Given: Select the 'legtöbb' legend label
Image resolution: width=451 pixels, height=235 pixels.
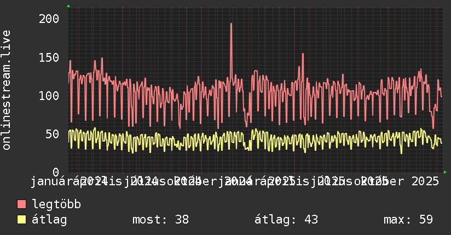Looking at the screenshot, I should click(56, 204).
